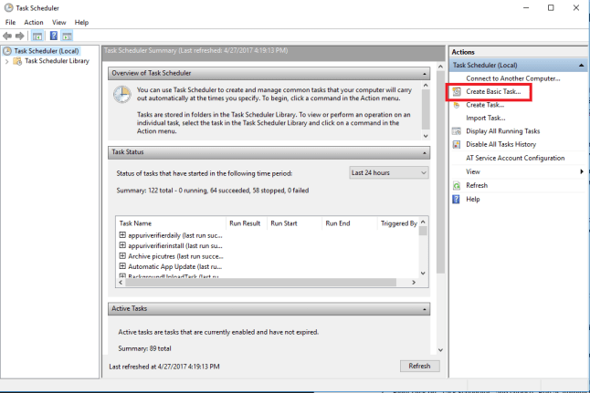The height and width of the screenshot is (393, 590).
Task: Open the View submenu arrow in Actions
Action: [x=582, y=171]
